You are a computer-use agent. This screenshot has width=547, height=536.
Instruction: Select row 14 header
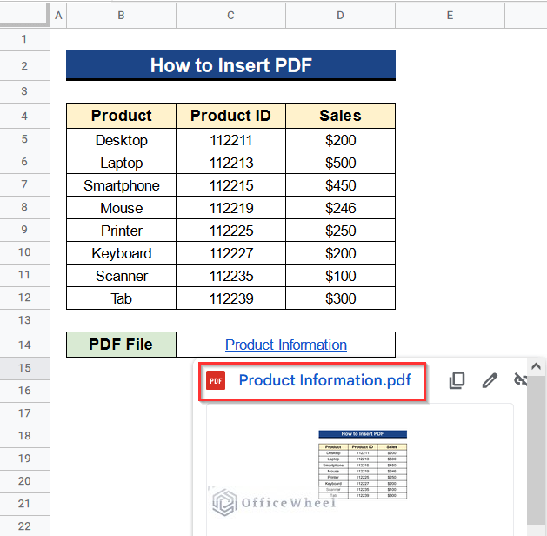click(x=24, y=345)
